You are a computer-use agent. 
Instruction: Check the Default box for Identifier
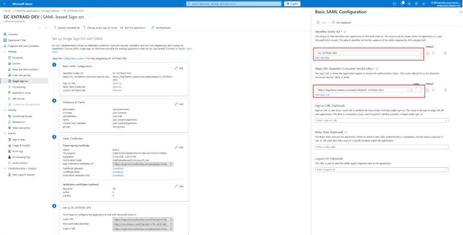[x=428, y=53]
